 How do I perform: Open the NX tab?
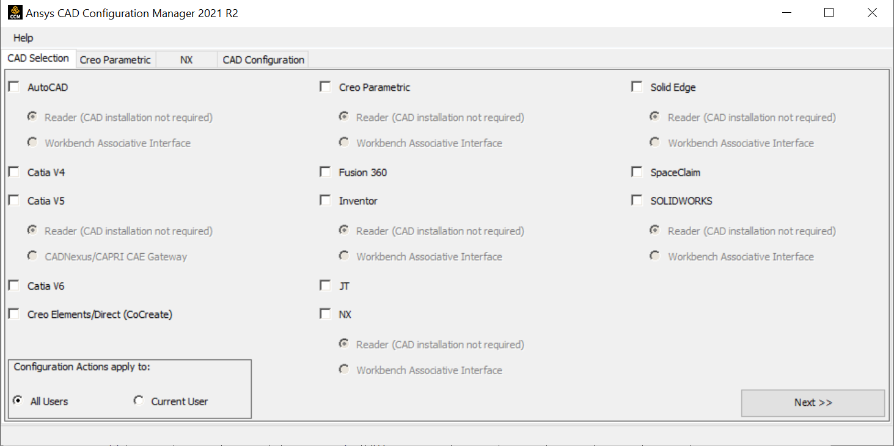[186, 60]
